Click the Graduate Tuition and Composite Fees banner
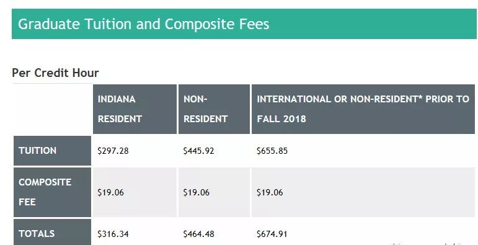 244,24
